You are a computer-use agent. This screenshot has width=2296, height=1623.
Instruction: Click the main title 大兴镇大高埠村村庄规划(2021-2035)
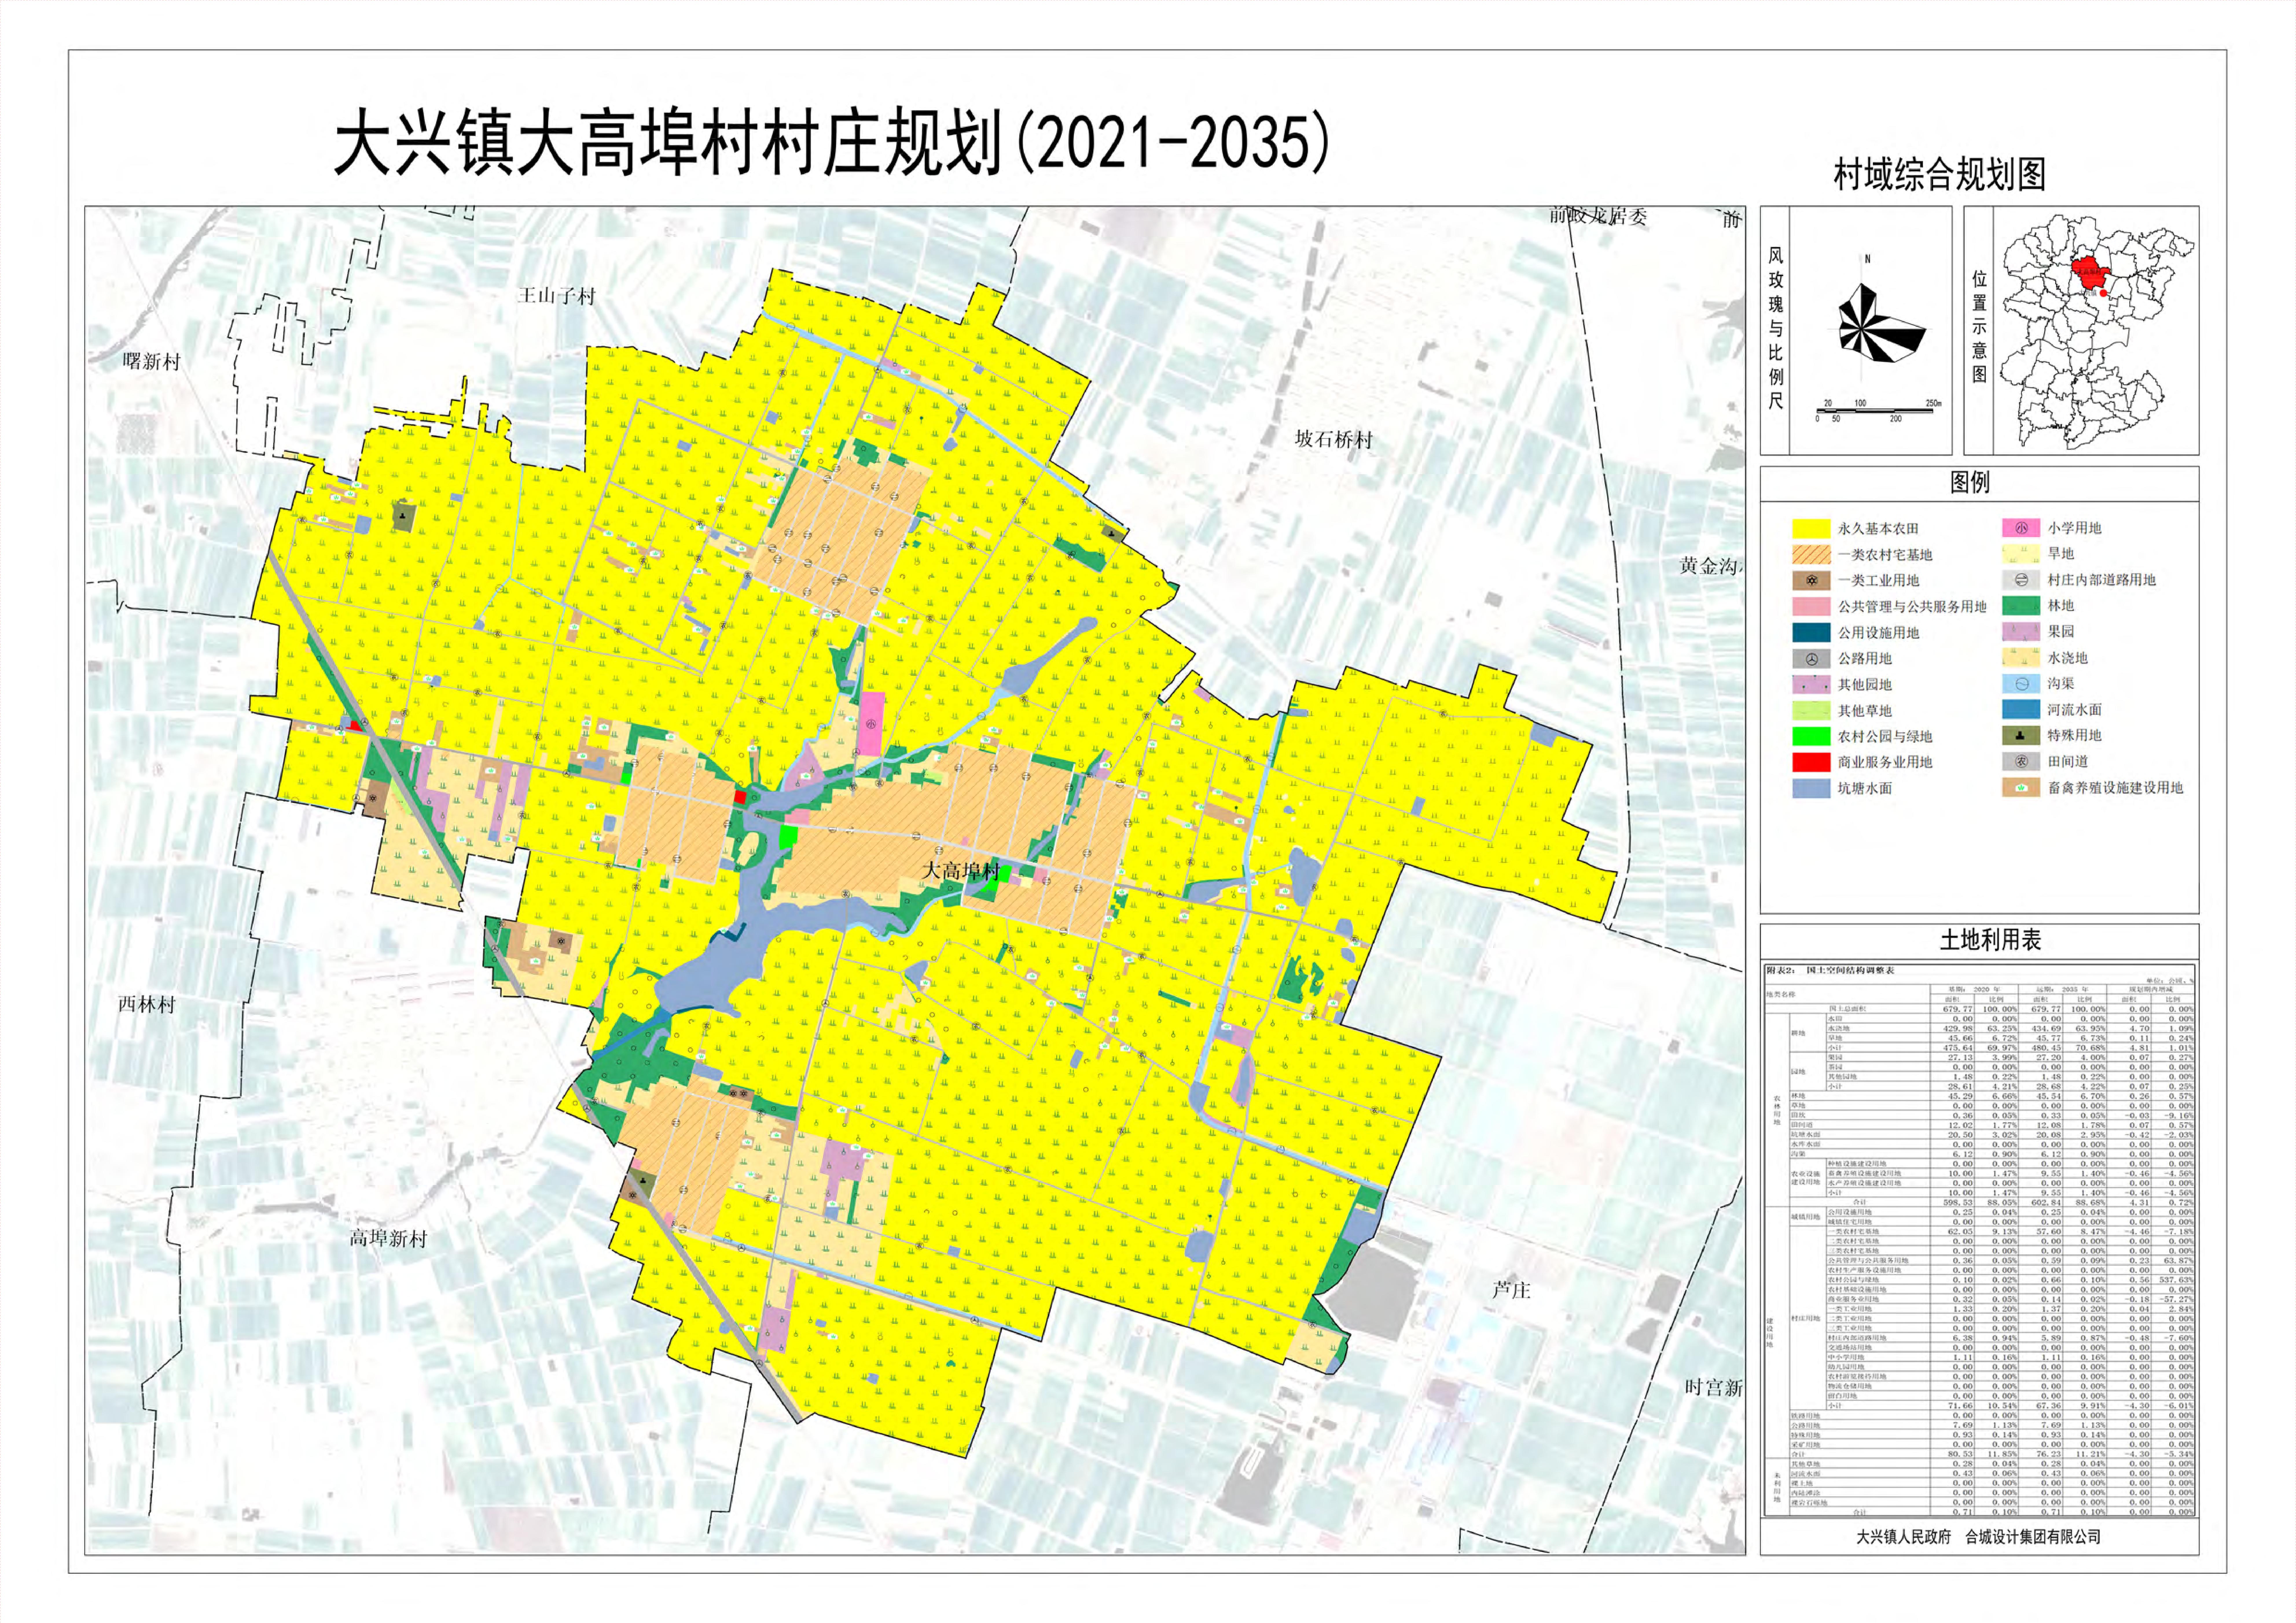(832, 143)
